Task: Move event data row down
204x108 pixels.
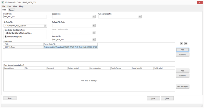Action: tap(186, 44)
